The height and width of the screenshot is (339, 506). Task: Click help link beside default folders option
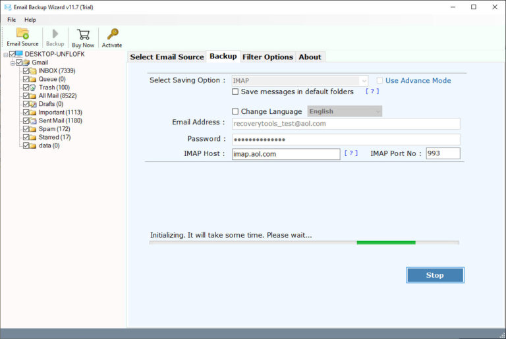(372, 91)
